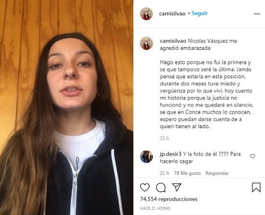Image resolution: width=265 pixels, height=215 pixels.
Task: Open the jp.desir3 username link
Action: (171, 154)
